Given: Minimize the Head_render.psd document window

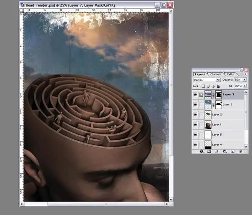Looking at the screenshot, I should tap(157, 5).
